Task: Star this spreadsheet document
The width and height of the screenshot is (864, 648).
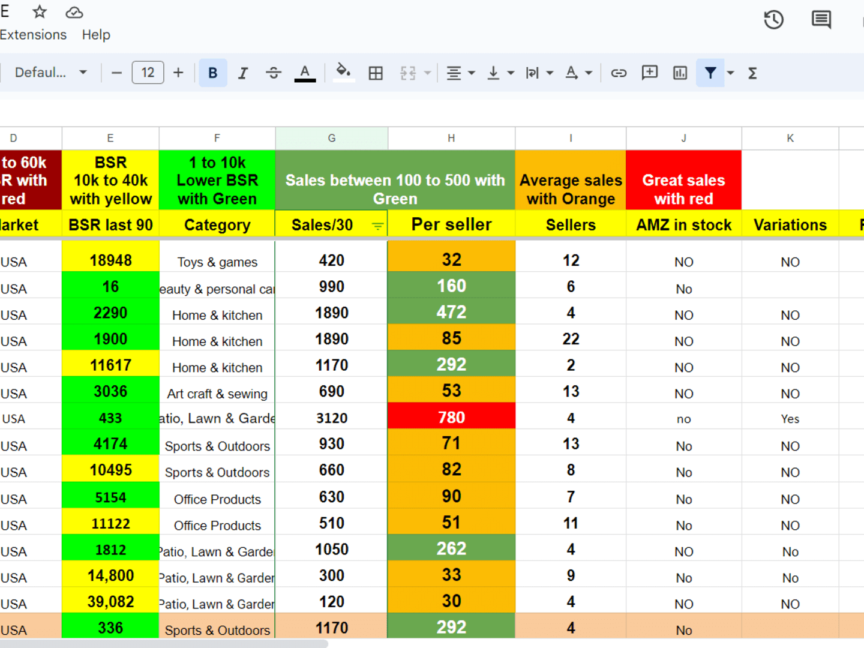Action: pyautogui.click(x=40, y=12)
